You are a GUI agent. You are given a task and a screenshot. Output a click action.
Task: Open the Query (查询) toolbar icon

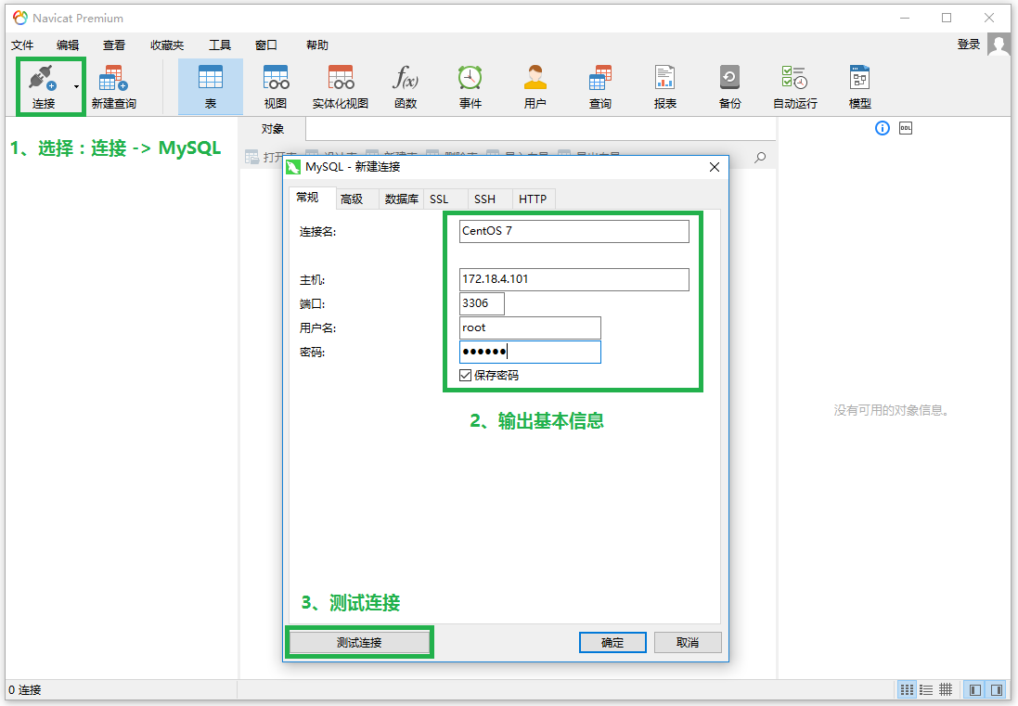click(599, 78)
